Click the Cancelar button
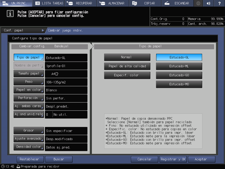225x169 pixels. [144, 159]
